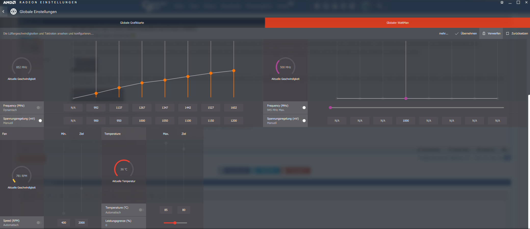Open the mehr... link
This screenshot has height=229, width=530.
coord(444,33)
